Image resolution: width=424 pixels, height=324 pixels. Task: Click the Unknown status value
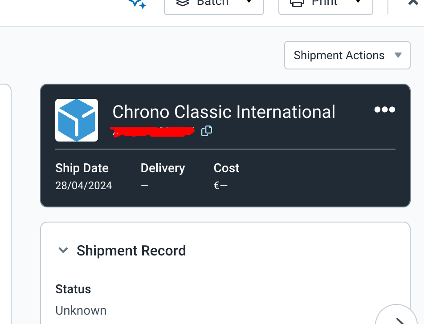tap(81, 311)
